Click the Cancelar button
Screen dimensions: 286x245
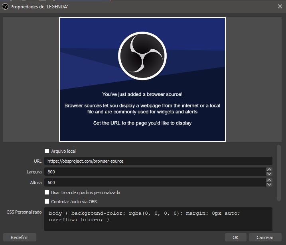(265, 237)
